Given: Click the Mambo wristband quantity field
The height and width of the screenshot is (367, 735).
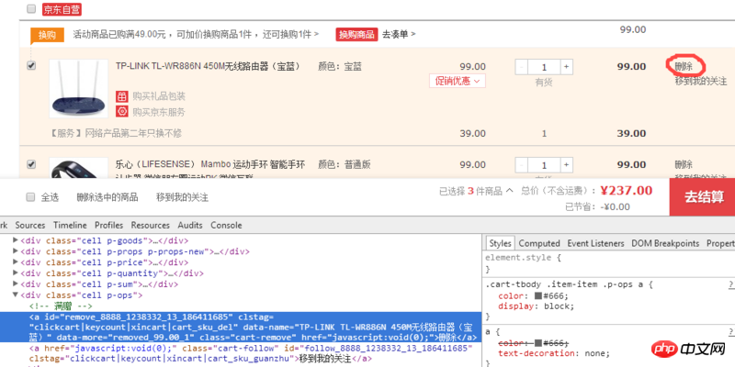Looking at the screenshot, I should (544, 165).
